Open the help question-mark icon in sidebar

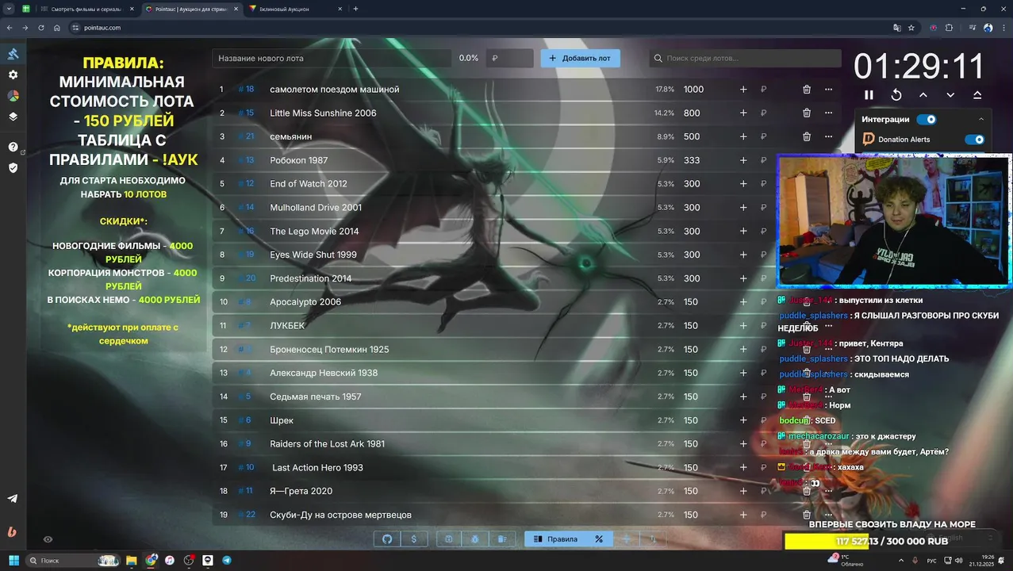tap(13, 147)
